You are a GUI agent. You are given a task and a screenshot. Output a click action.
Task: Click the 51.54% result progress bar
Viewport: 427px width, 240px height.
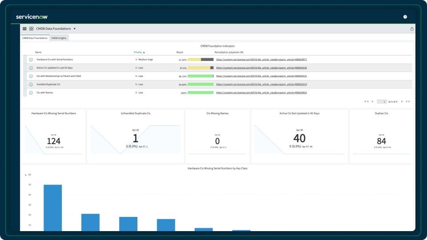[x=200, y=60]
